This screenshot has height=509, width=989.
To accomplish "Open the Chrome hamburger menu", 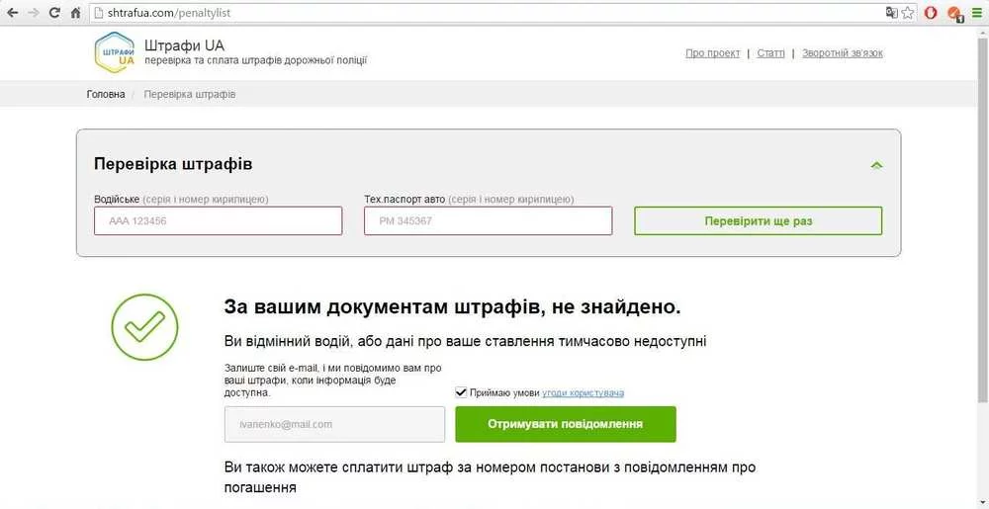I will (976, 13).
